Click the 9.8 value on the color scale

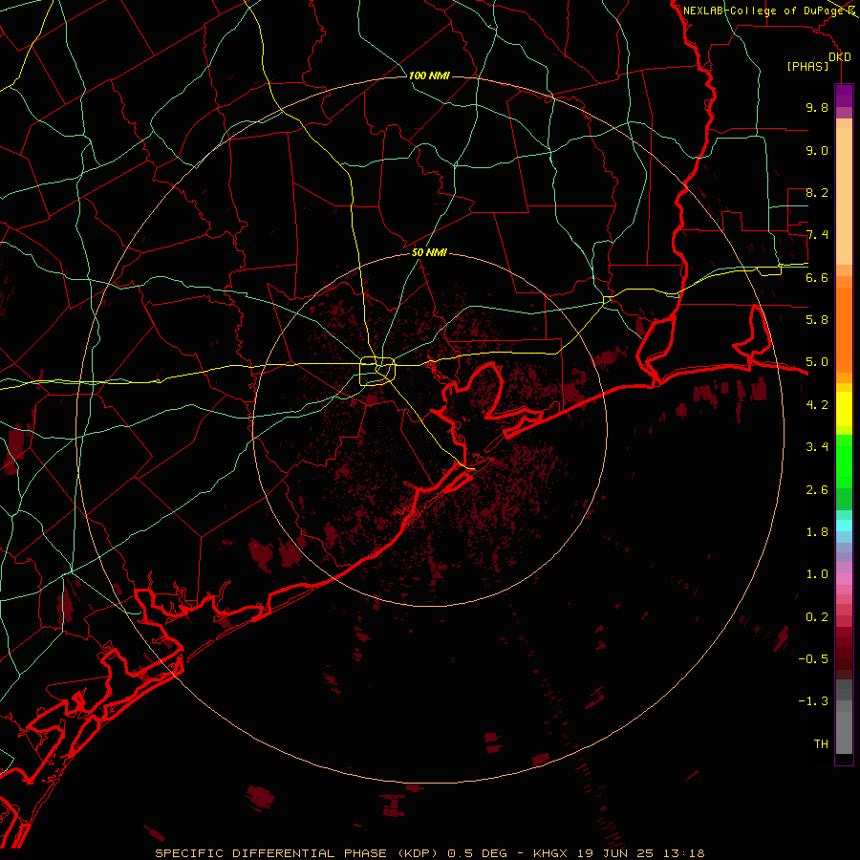[817, 107]
